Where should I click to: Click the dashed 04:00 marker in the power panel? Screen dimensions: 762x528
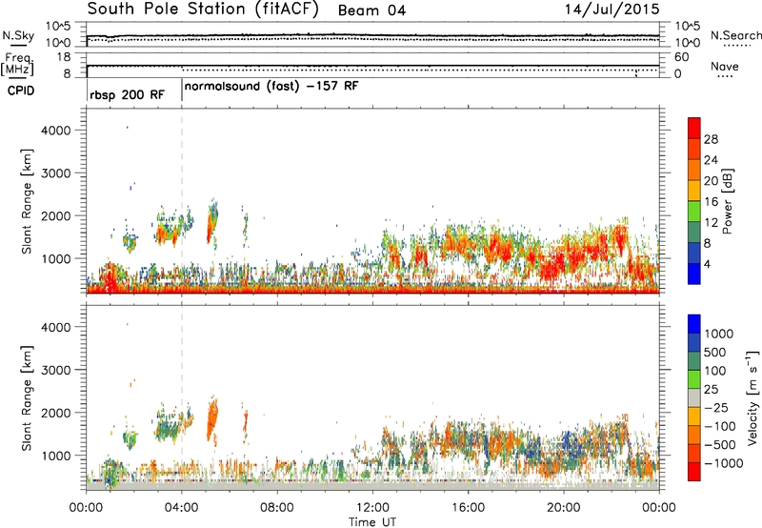click(182, 201)
